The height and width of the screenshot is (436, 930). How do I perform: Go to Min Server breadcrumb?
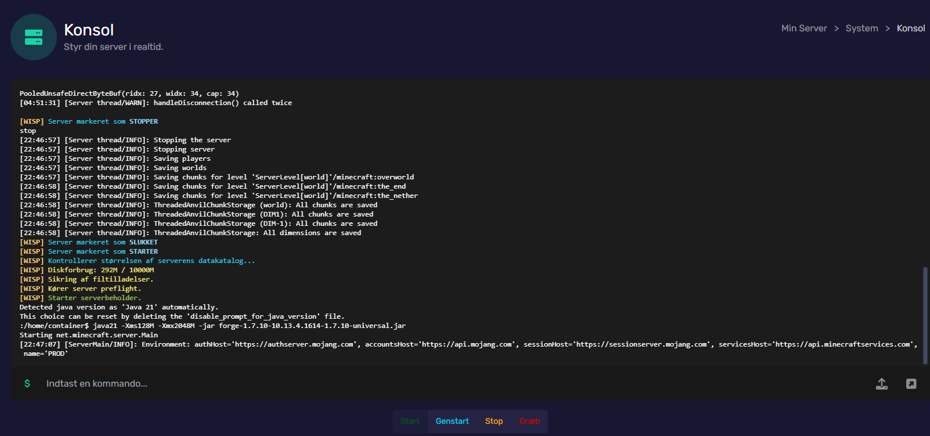click(803, 28)
